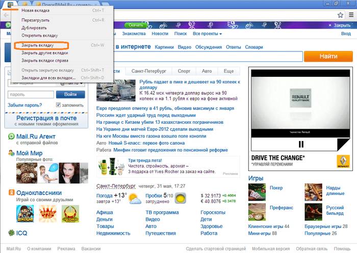The width and height of the screenshot is (357, 253).
Task: Click the yellow traffic jam indicator
Action: pyautogui.click(x=181, y=198)
